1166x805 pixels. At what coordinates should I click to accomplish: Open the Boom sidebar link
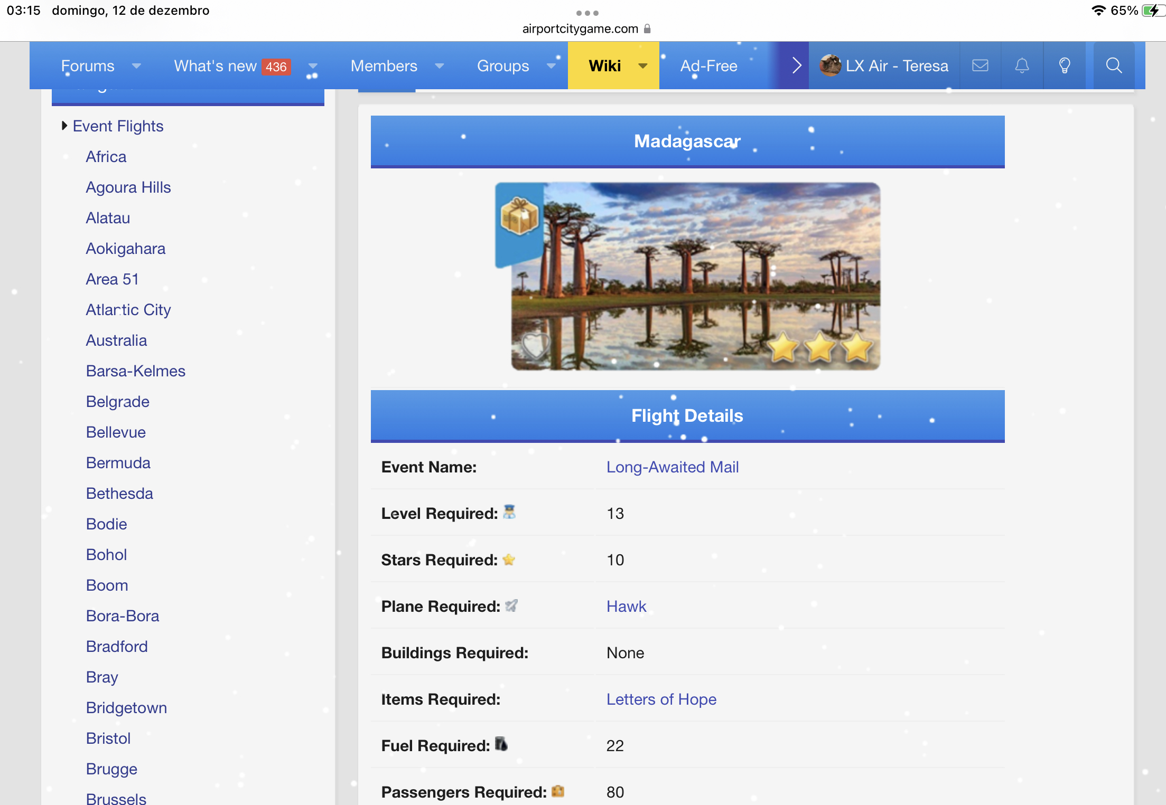(107, 585)
